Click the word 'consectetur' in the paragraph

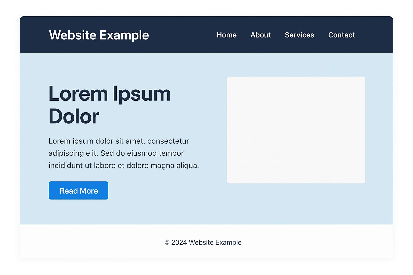[168, 141]
